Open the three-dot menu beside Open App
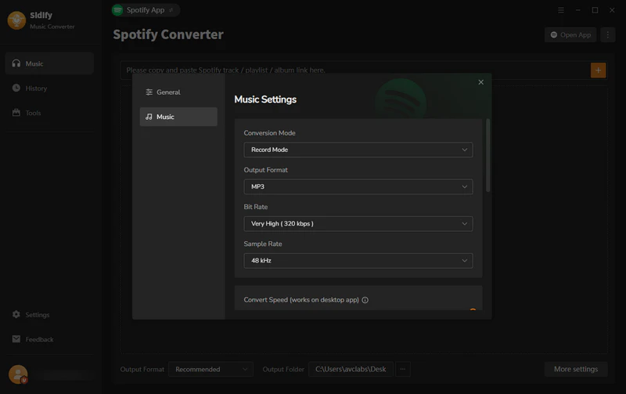This screenshot has height=394, width=626. 608,34
